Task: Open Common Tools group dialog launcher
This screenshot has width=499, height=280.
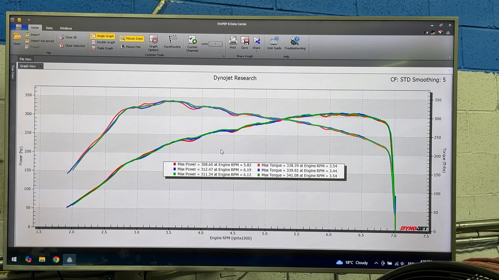Action: (223, 56)
